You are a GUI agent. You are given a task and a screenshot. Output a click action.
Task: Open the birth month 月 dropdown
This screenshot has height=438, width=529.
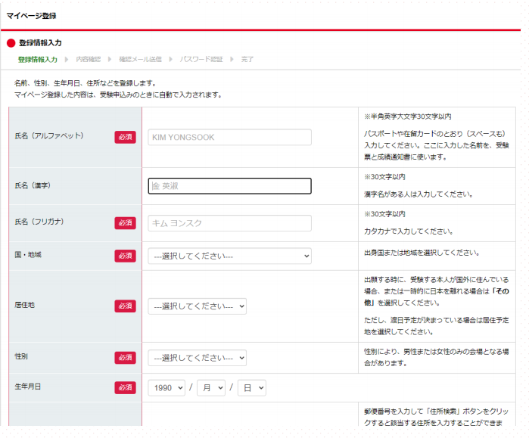click(211, 388)
